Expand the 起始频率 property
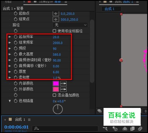148x133 pixels. tap(10, 37)
